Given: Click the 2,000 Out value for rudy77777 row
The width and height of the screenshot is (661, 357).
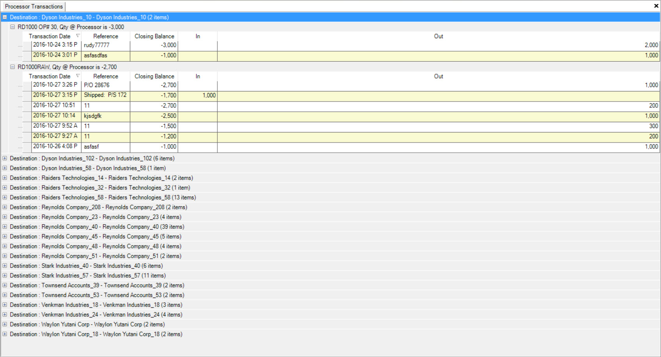Looking at the screenshot, I should coord(439,45).
